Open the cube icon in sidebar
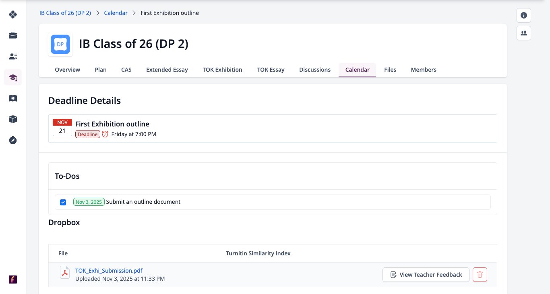 click(x=13, y=119)
